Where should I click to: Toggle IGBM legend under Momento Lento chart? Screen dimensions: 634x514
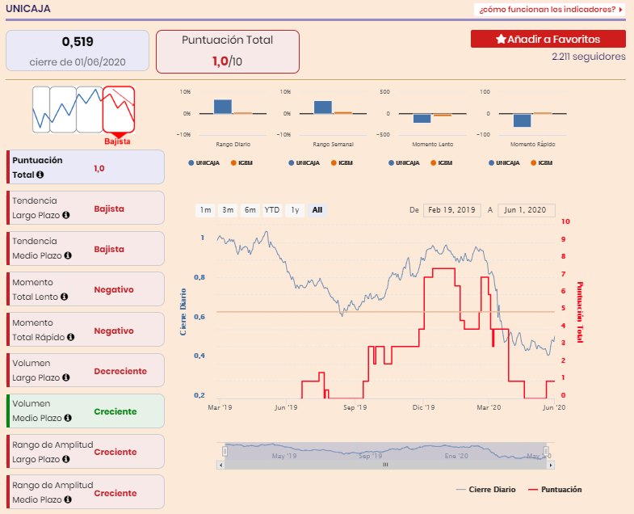(442, 162)
